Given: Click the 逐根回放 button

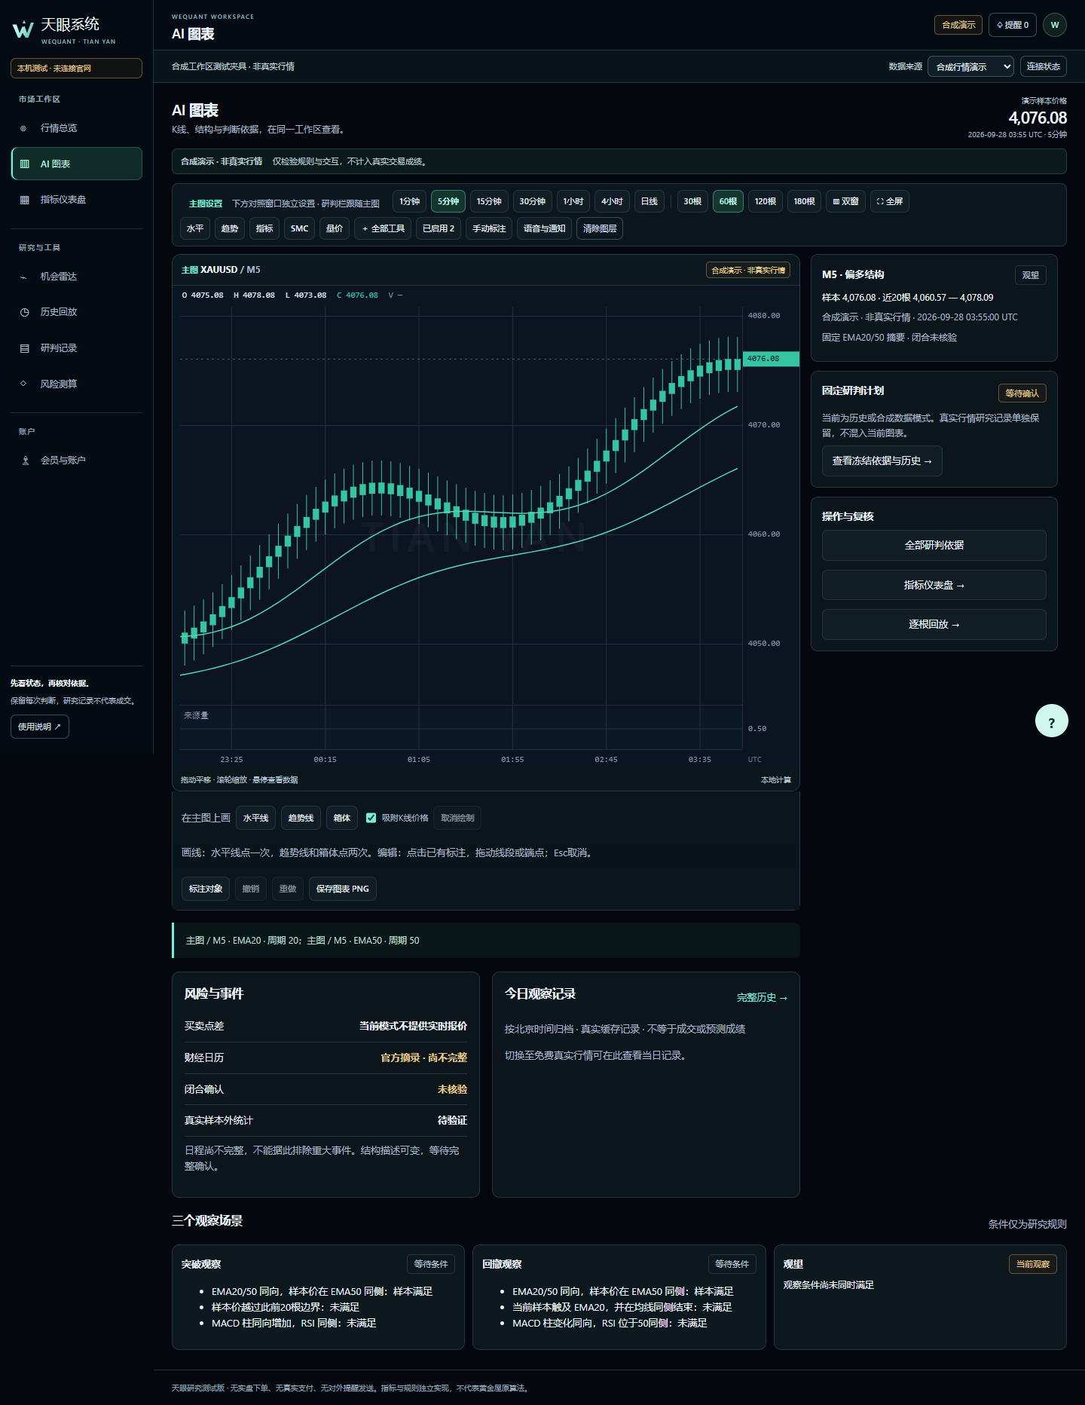Looking at the screenshot, I should 934,625.
